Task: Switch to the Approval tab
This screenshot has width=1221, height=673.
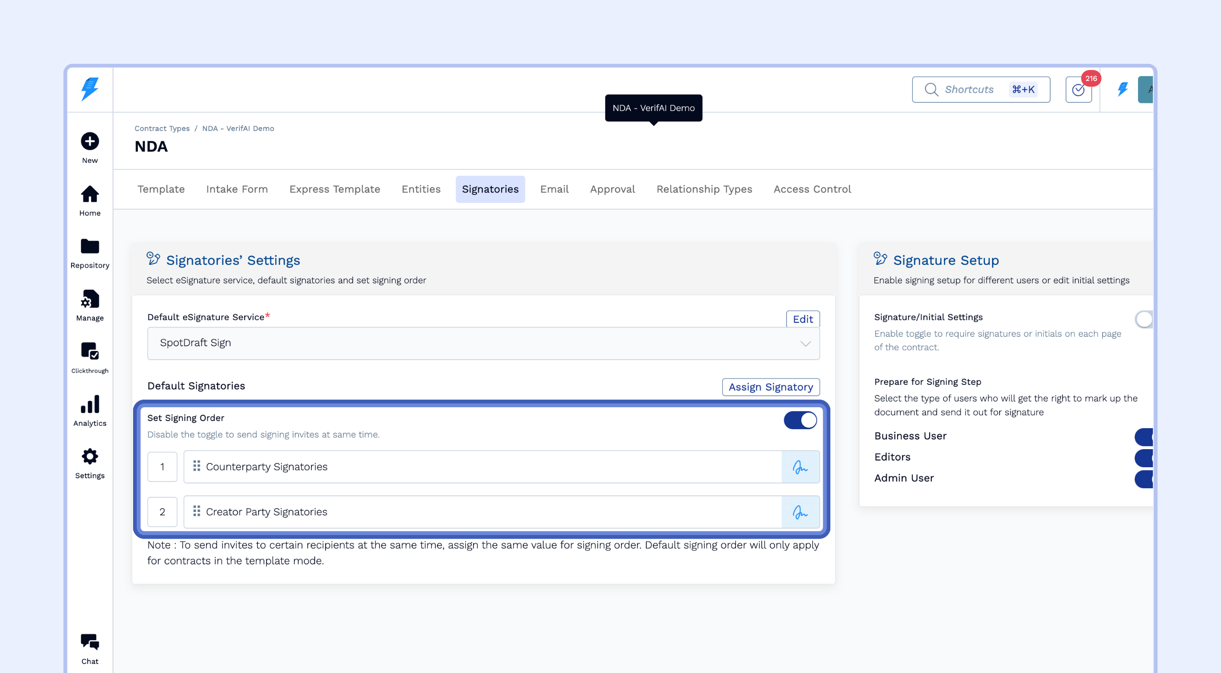Action: (612, 190)
